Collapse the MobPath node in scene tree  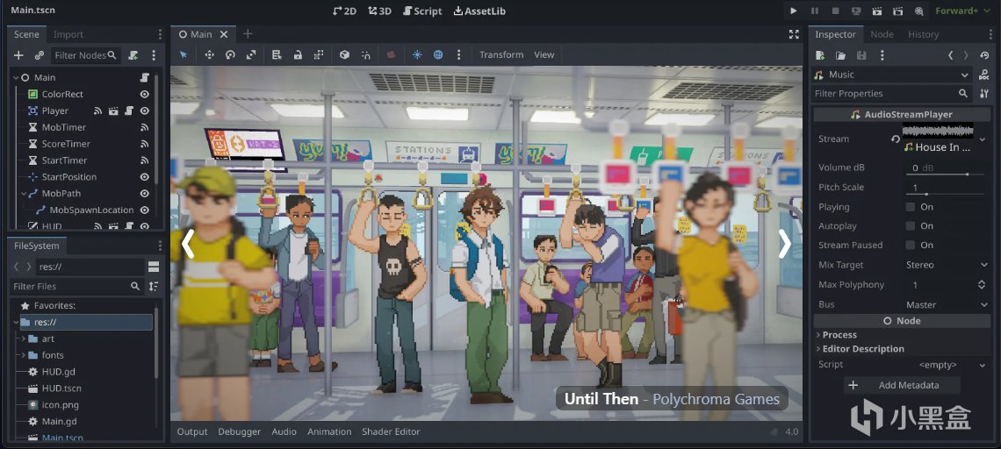click(x=24, y=193)
